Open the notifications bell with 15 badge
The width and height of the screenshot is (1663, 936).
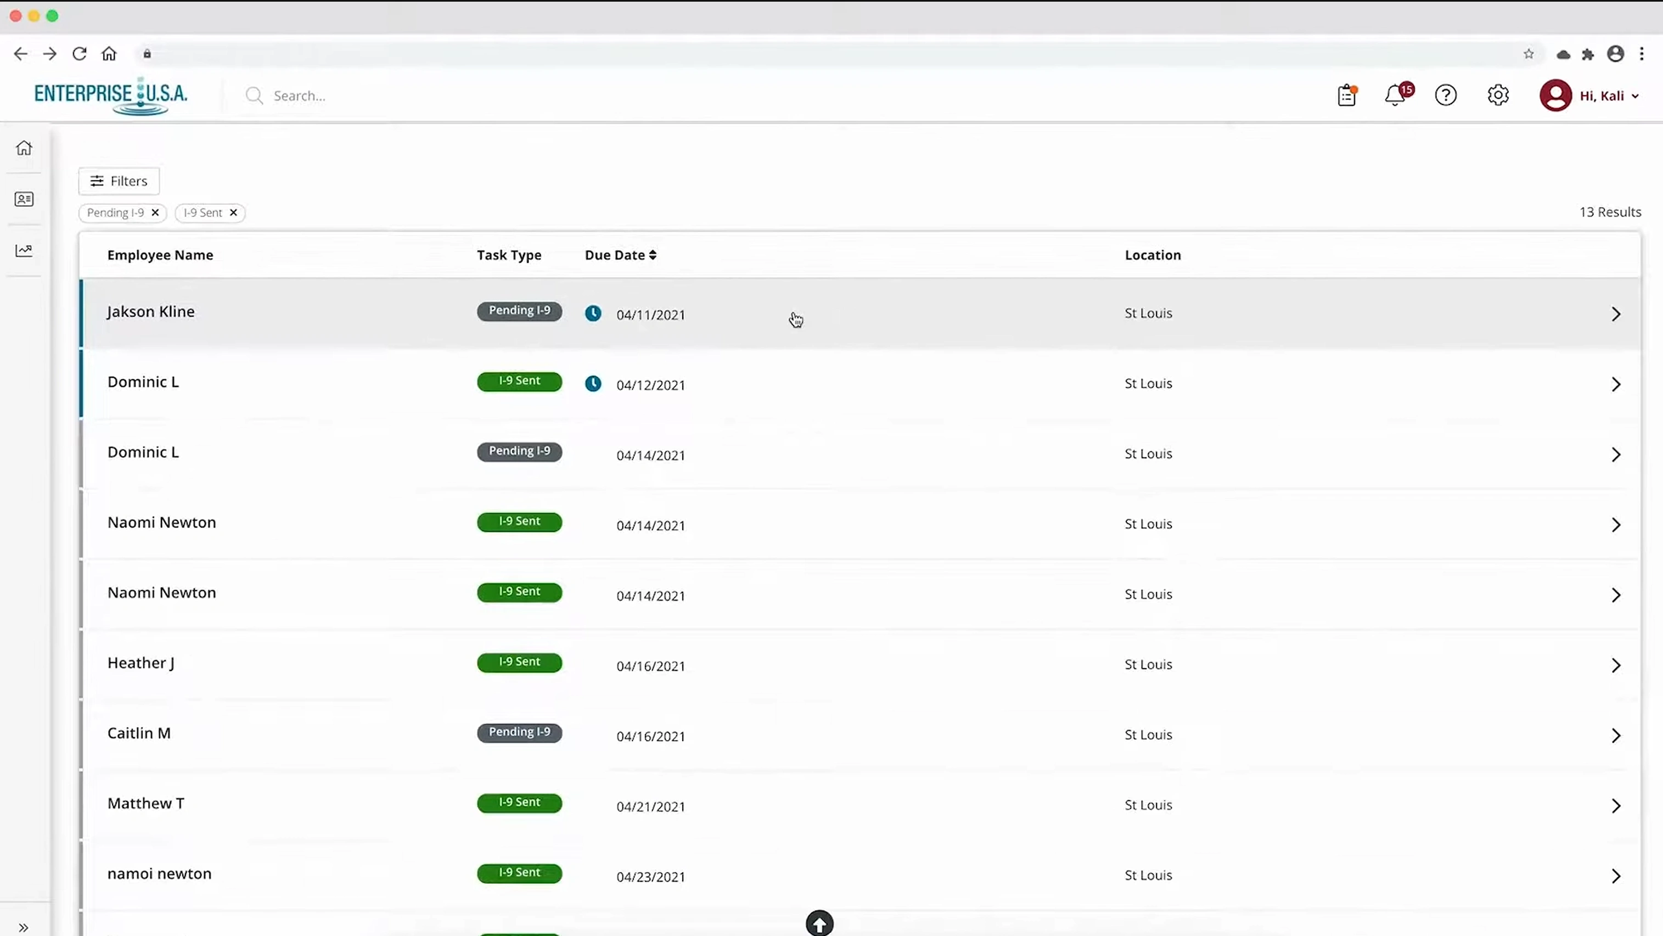pyautogui.click(x=1395, y=96)
